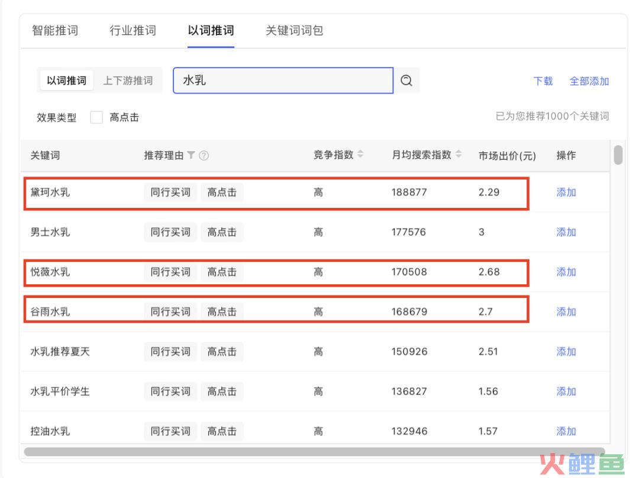Click the 操作 column header
The width and height of the screenshot is (639, 478).
pos(566,155)
